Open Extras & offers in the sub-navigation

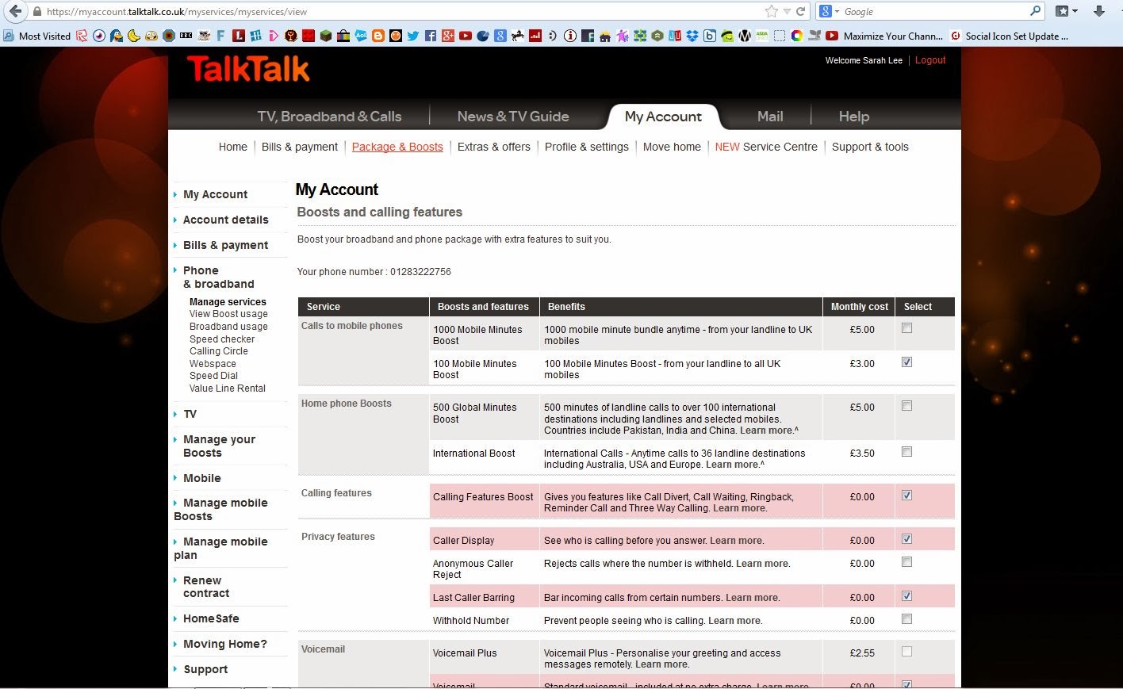click(x=494, y=147)
